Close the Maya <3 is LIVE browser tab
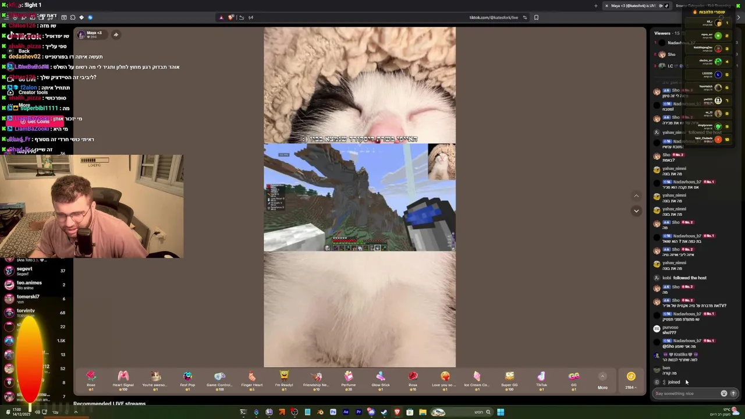Viewport: 745px width, 419px height. tap(606, 6)
